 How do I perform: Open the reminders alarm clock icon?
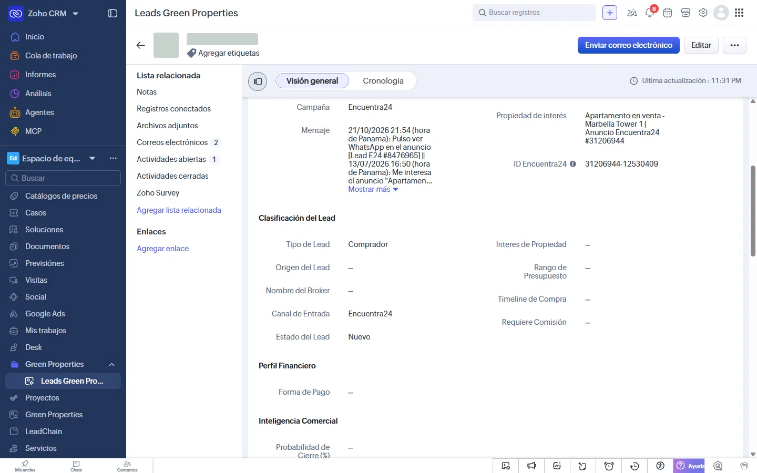(609, 466)
